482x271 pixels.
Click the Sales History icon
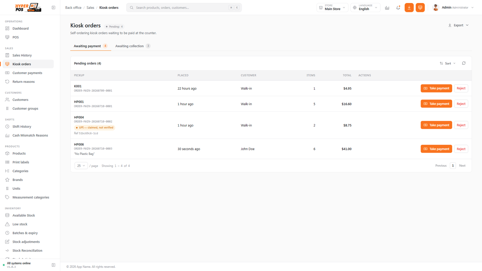7,55
